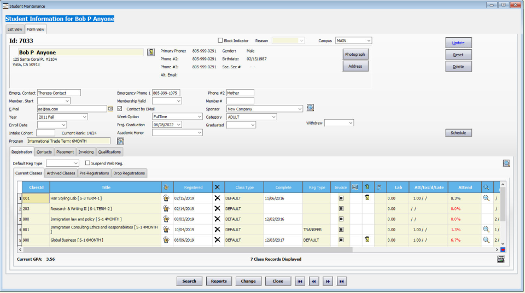Click the Photograph button

coord(355,54)
